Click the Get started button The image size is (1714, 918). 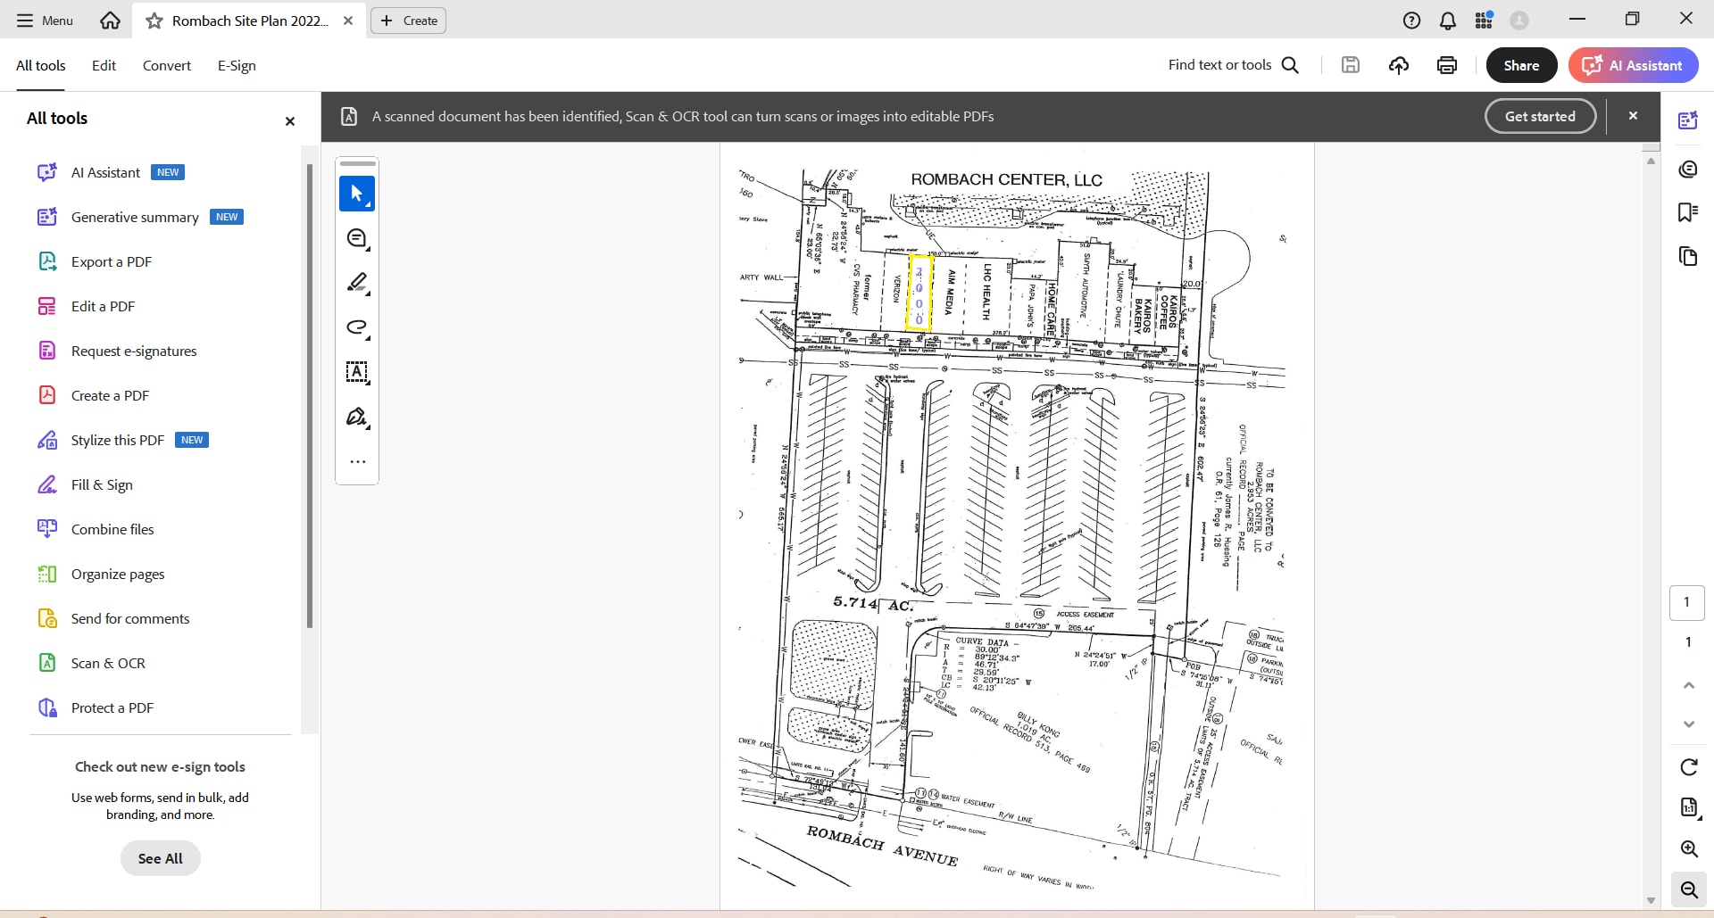[x=1540, y=116]
